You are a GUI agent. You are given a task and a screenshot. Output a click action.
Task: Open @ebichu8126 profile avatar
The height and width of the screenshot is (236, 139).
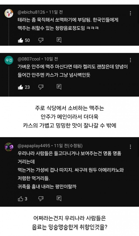point(9,13)
